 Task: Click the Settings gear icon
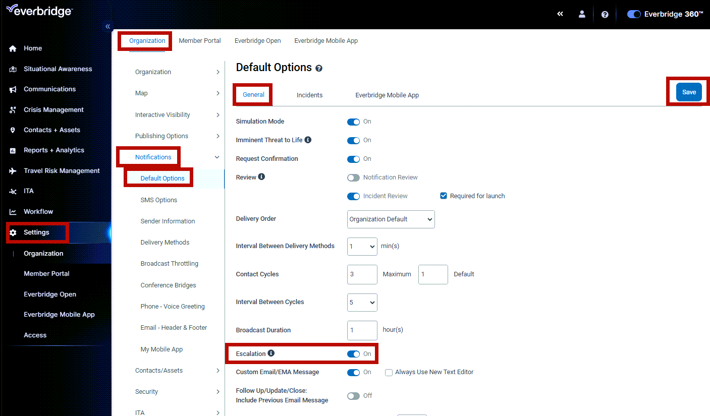click(13, 232)
